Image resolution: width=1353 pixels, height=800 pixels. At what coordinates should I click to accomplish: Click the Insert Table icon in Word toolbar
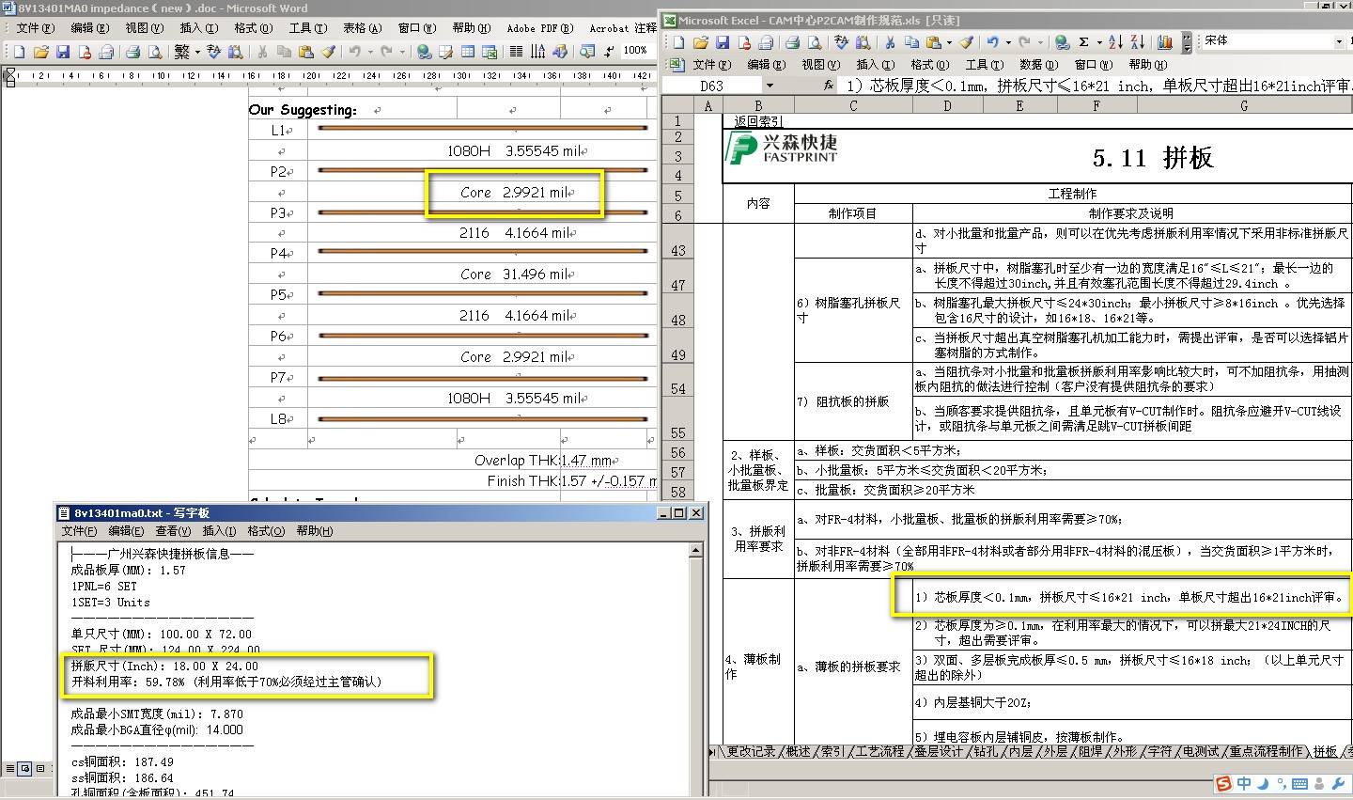[x=468, y=52]
